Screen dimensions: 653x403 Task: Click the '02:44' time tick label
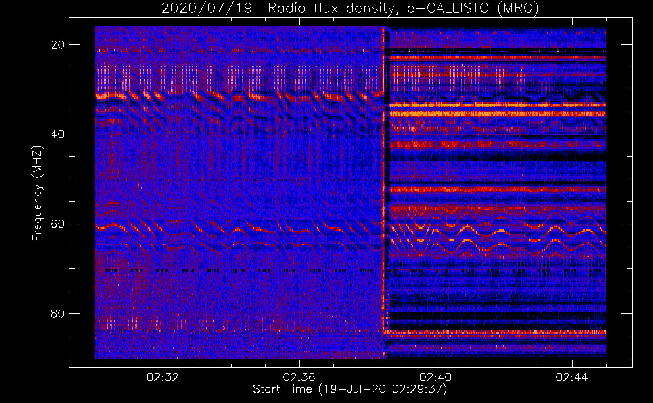pyautogui.click(x=572, y=378)
